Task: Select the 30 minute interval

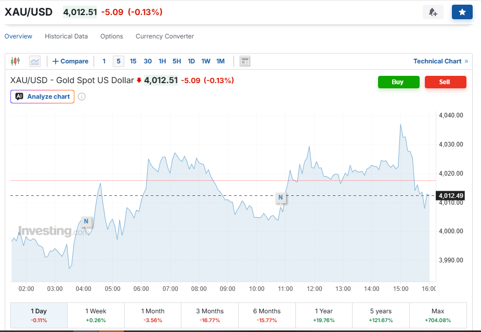Action: 148,61
